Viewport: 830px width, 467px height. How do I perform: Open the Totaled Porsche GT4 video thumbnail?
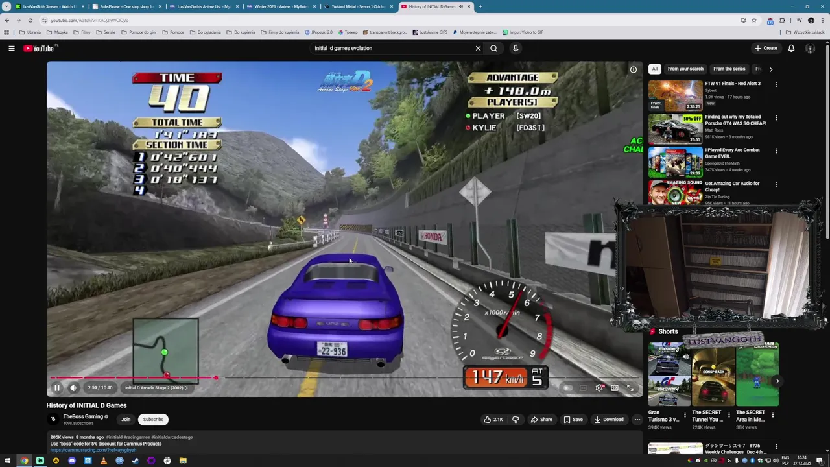tap(676, 129)
